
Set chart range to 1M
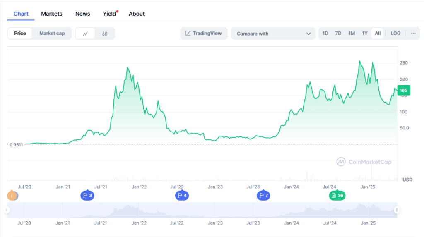352,33
